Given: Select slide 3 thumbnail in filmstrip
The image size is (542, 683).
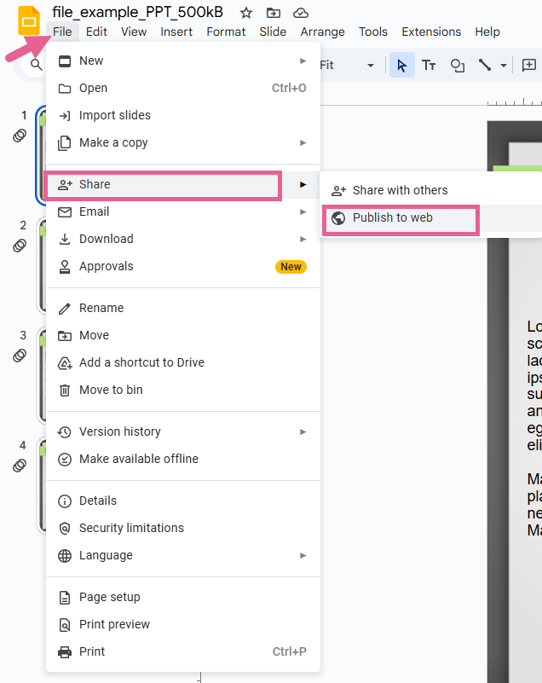Looking at the screenshot, I should [41, 375].
